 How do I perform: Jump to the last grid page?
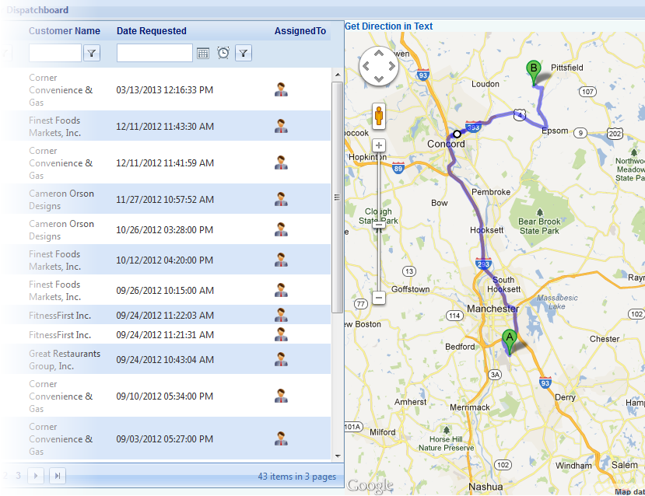(x=58, y=476)
